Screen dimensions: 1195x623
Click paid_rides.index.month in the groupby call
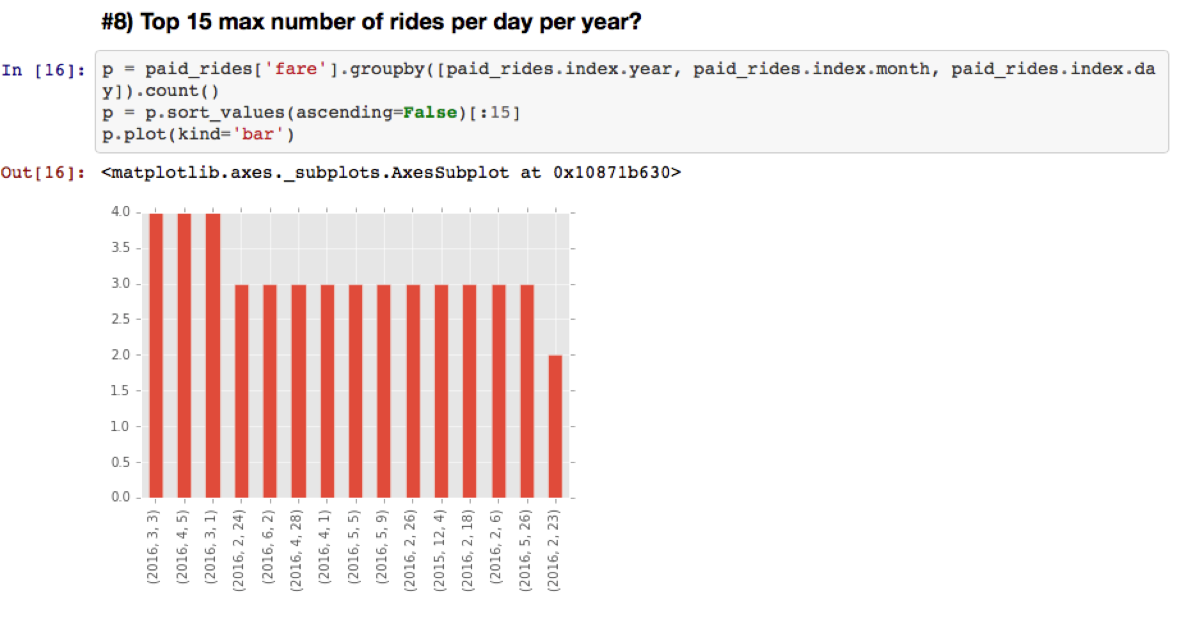(811, 69)
